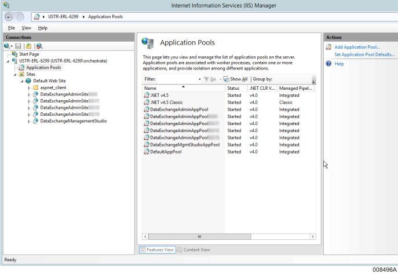Image resolution: width=398 pixels, height=274 pixels.
Task: Open the Help menu
Action: point(43,28)
